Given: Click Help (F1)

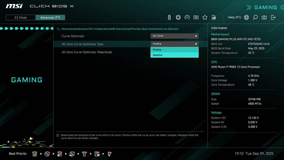Looking at the screenshot, I should [234, 17].
